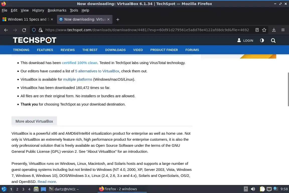Screen dimensions: 289x193
Task: Go back to the previous page
Action: [6, 30]
